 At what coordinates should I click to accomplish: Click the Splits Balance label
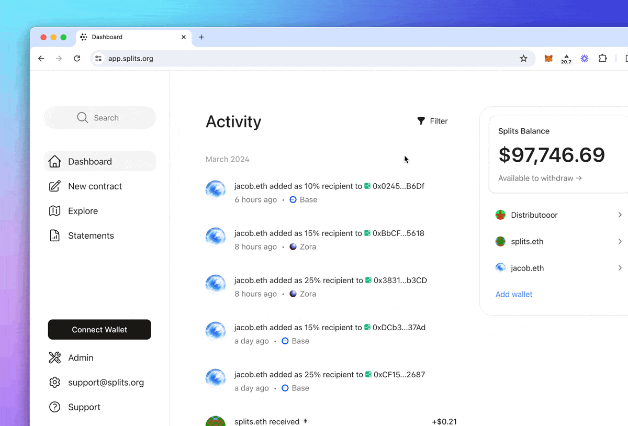524,131
